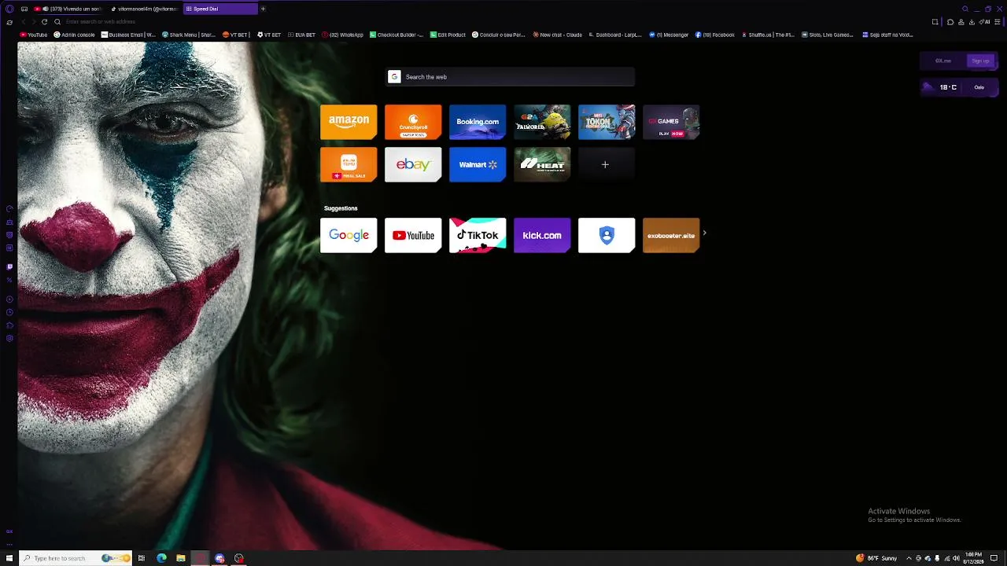Open File Explorer from the taskbar
This screenshot has width=1007, height=566.
point(181,558)
